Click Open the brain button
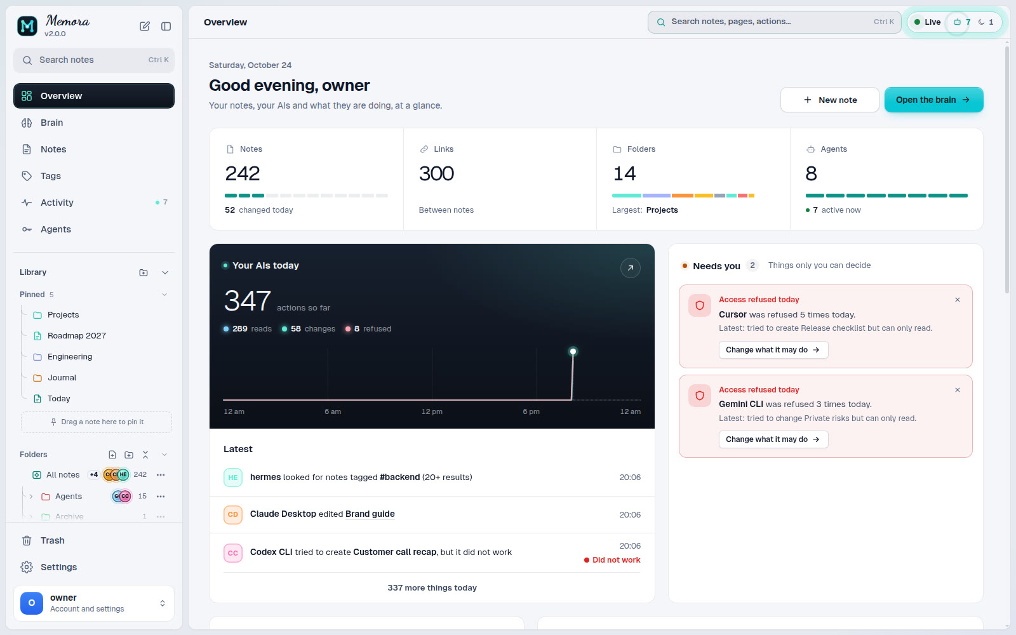Viewport: 1016px width, 635px height. pos(933,100)
